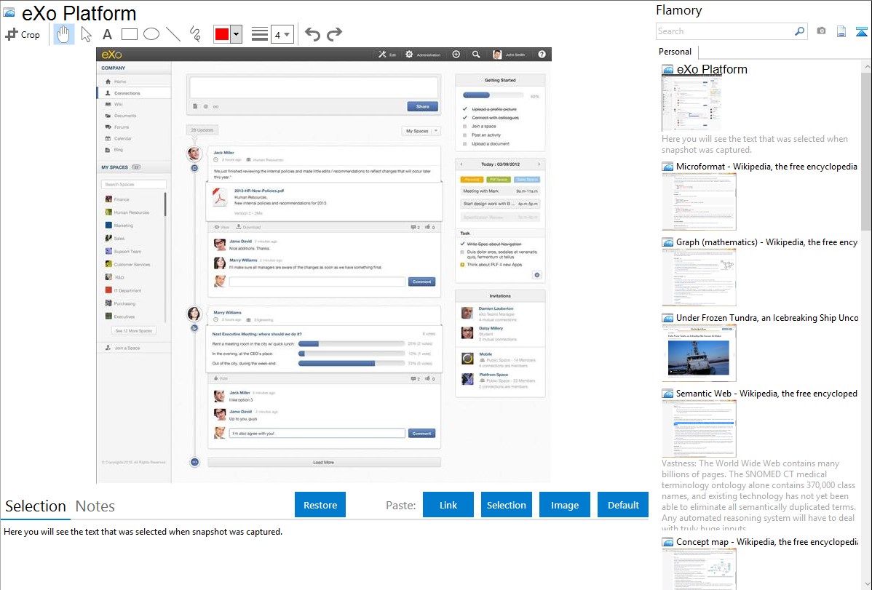This screenshot has height=590, width=872.
Task: Switch to the Notes tab
Action: tap(95, 506)
